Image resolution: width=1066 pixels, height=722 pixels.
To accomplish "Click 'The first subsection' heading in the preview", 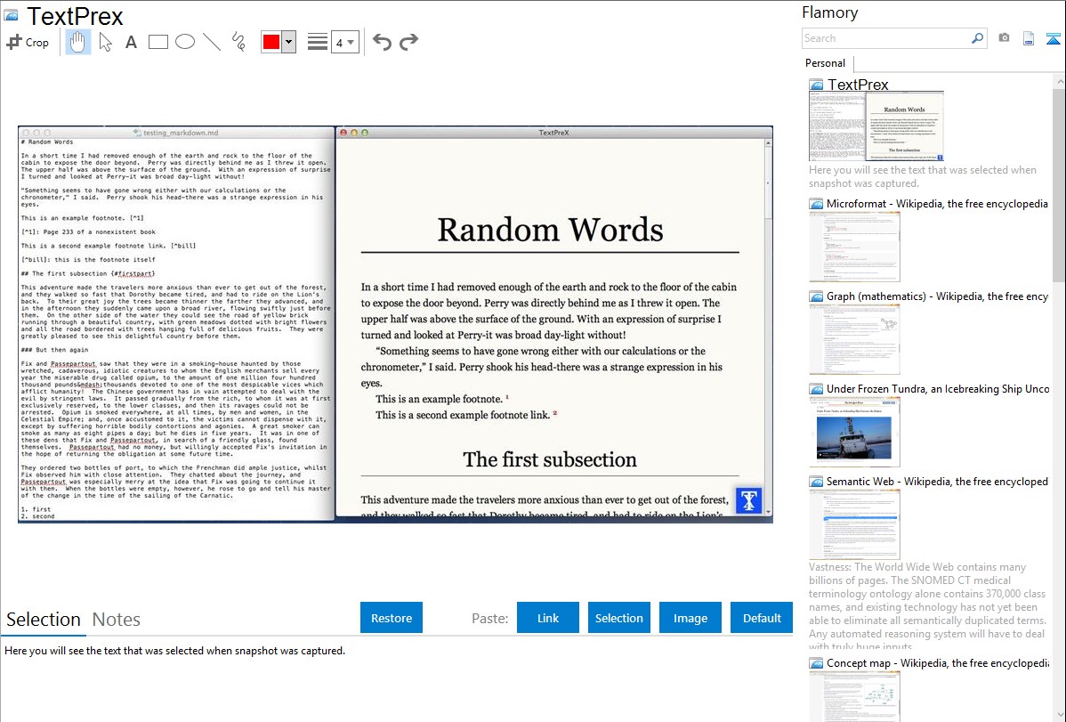I will pyautogui.click(x=550, y=459).
